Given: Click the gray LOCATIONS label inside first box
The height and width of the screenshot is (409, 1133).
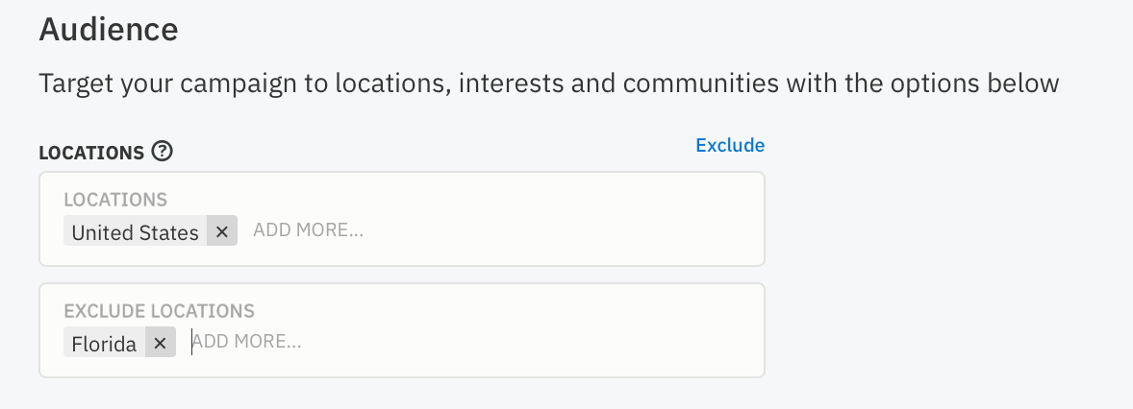Looking at the screenshot, I should (115, 199).
